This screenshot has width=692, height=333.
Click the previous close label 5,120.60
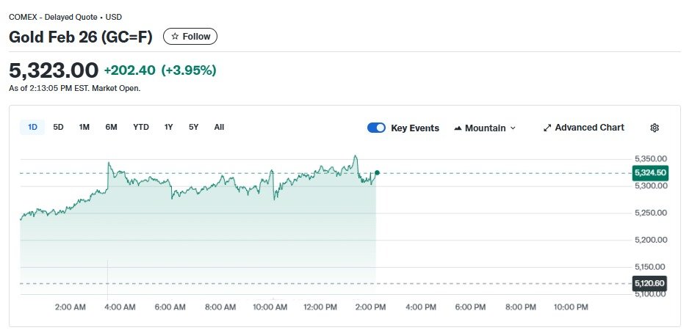tap(649, 283)
